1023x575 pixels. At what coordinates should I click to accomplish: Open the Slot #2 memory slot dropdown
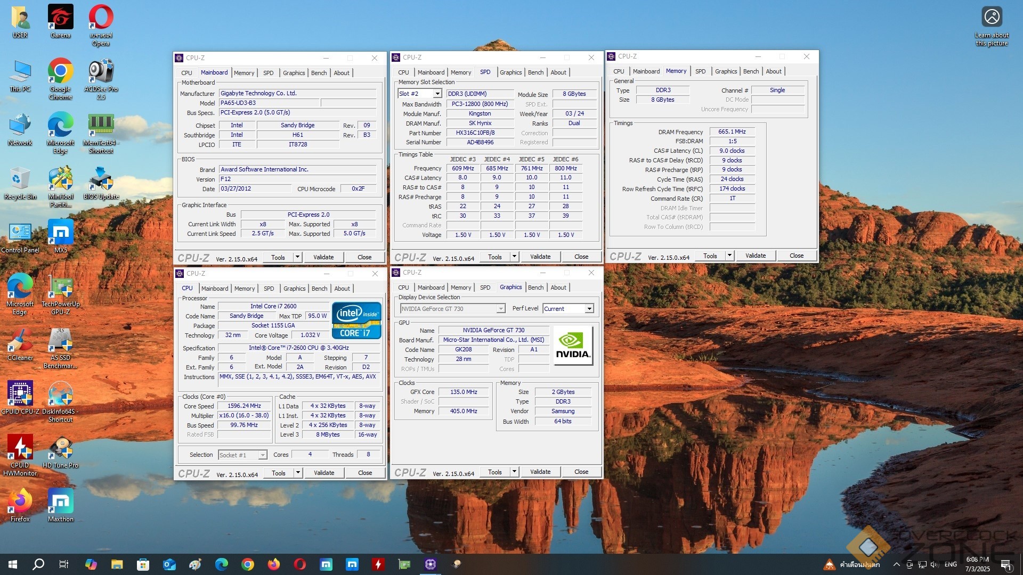point(437,94)
